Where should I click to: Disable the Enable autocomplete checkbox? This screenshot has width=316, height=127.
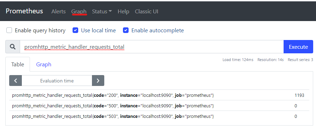(126, 30)
